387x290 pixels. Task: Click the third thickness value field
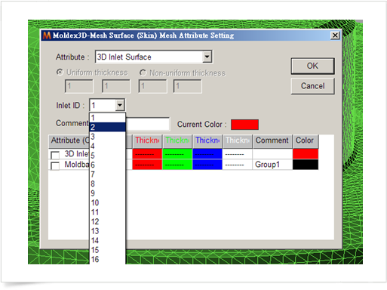click(x=152, y=86)
